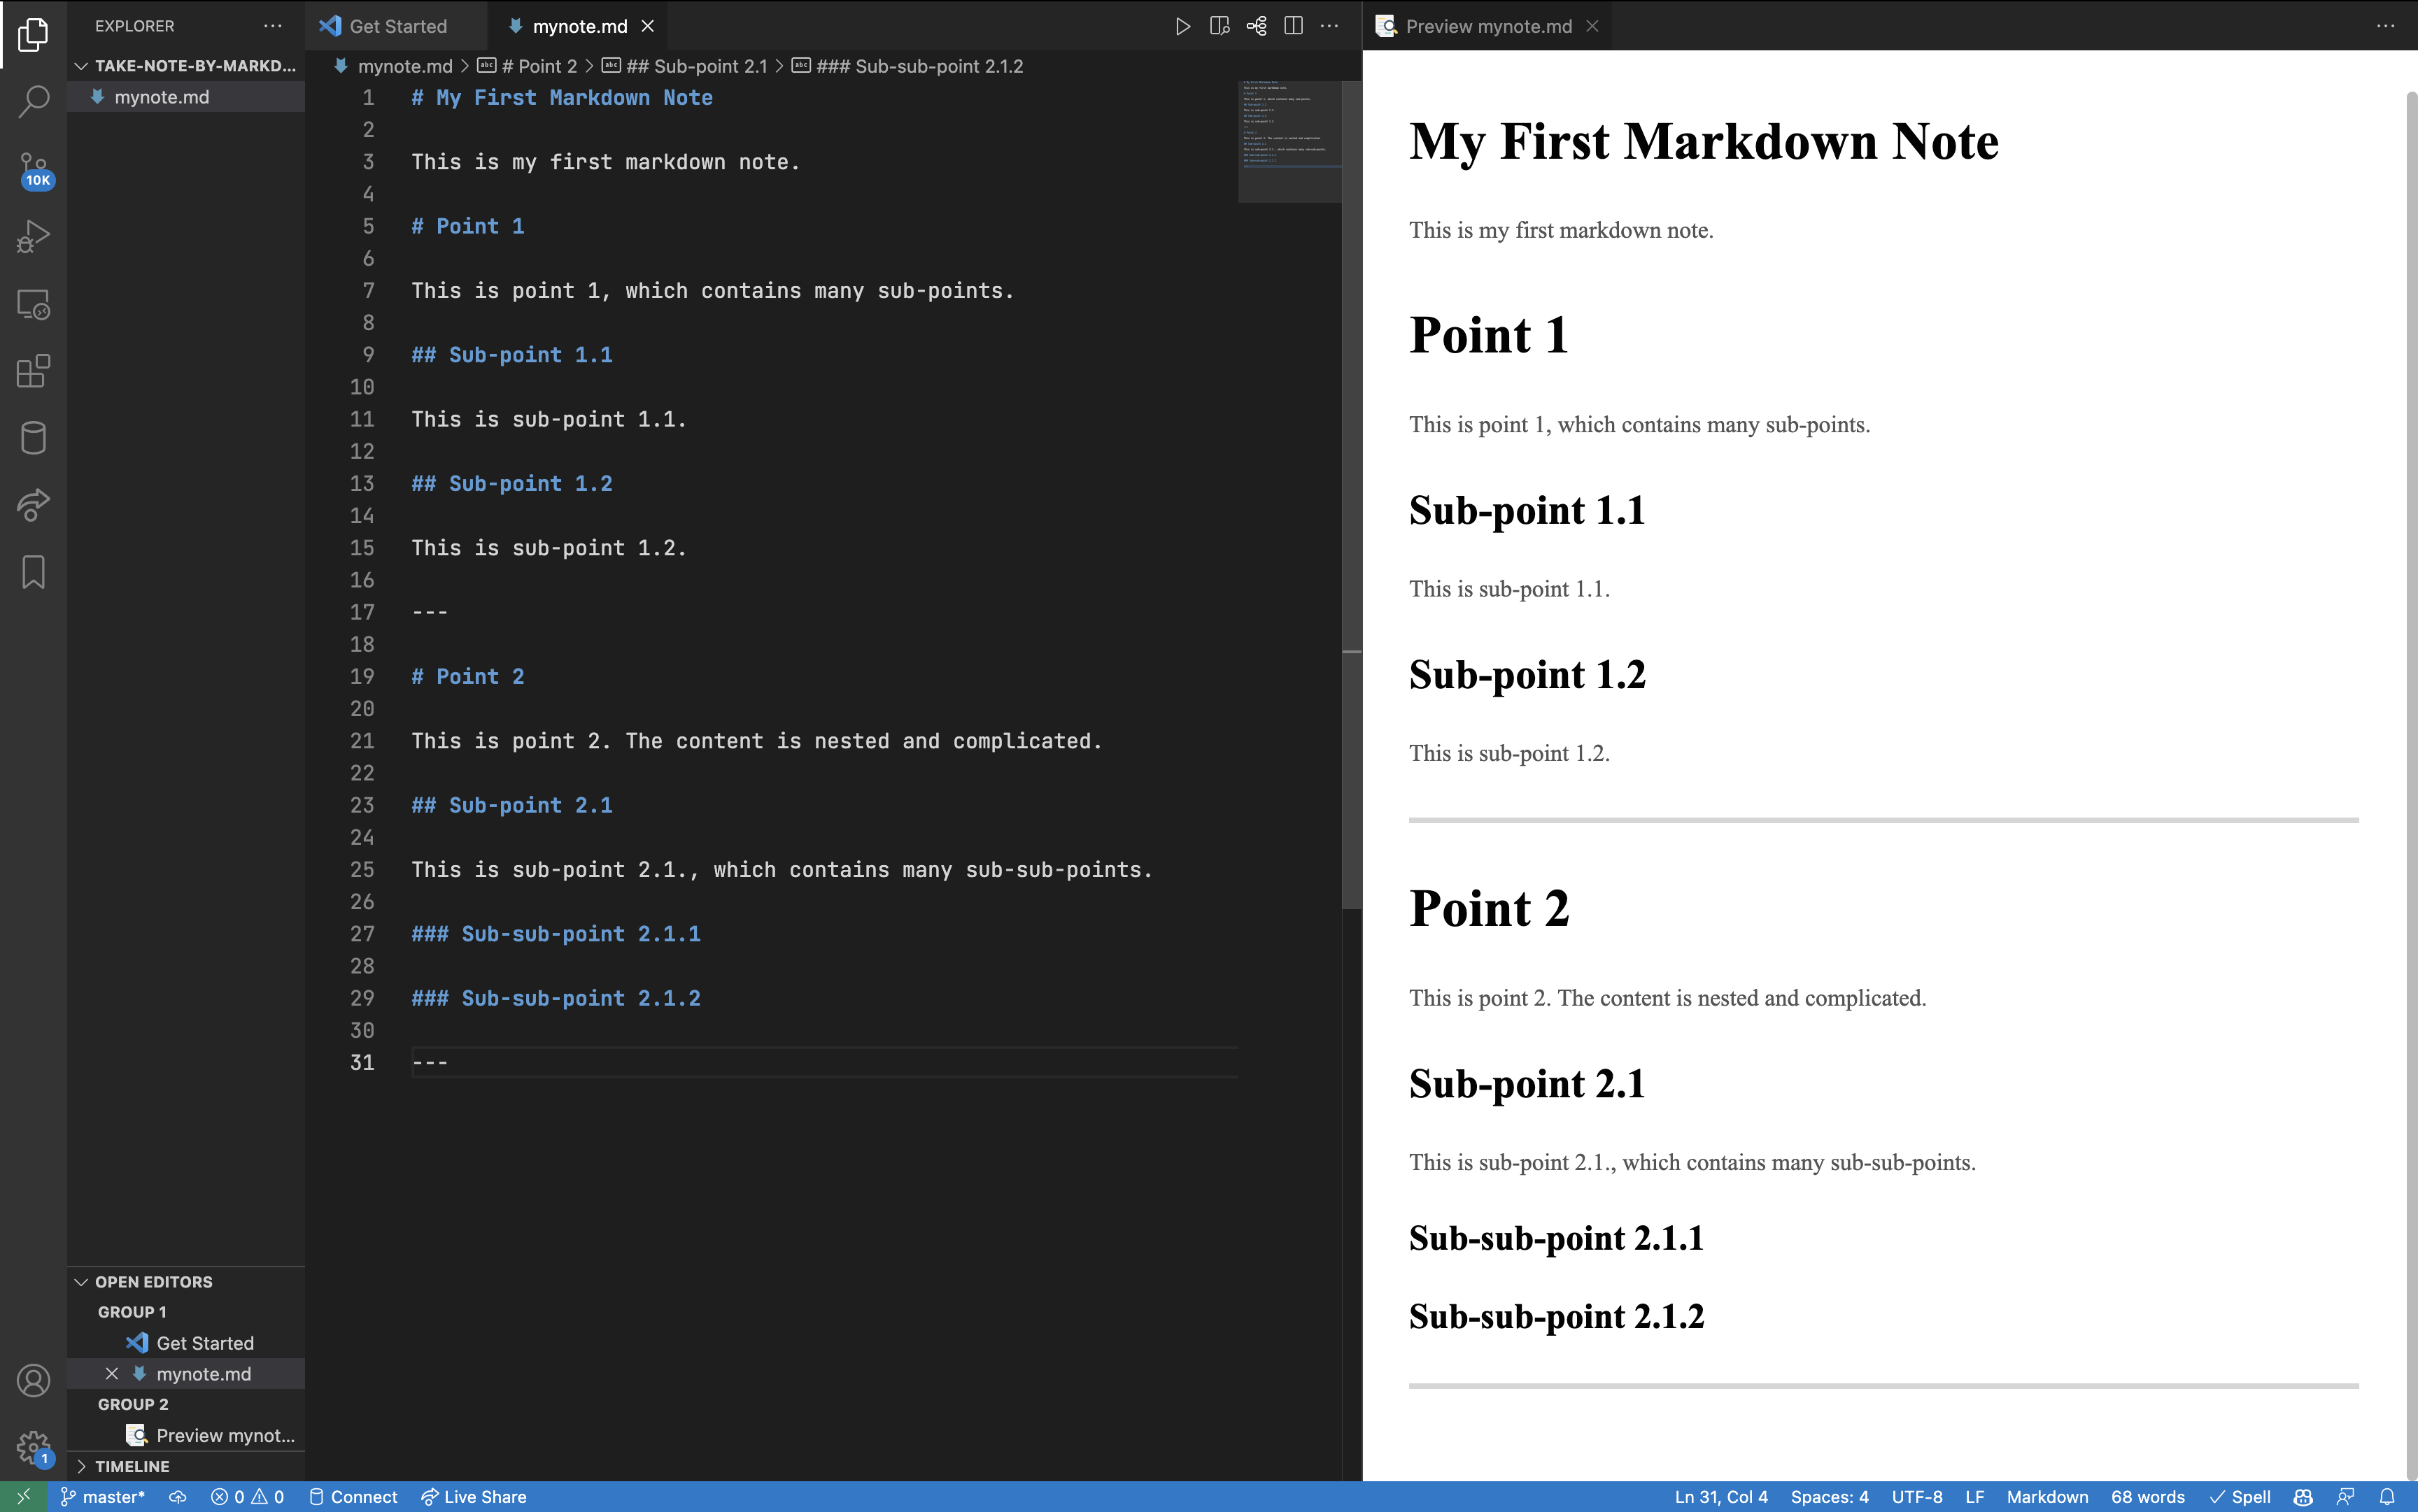The width and height of the screenshot is (2418, 1512).
Task: Open the Copilot status icon
Action: [x=2303, y=1496]
